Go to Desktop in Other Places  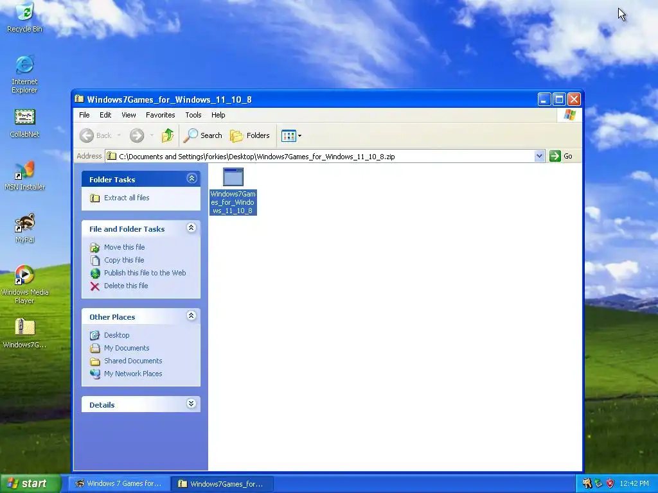pos(117,335)
